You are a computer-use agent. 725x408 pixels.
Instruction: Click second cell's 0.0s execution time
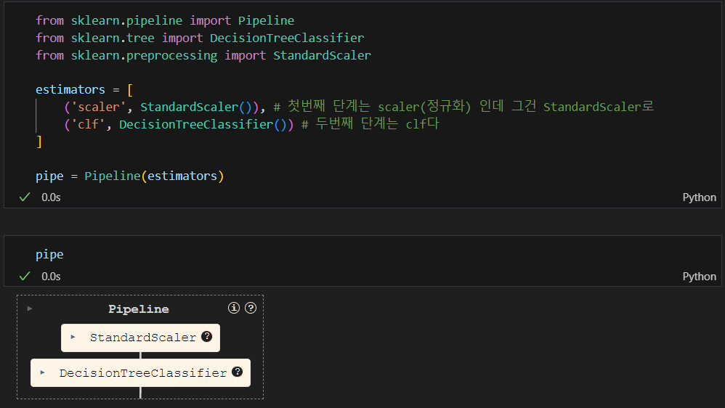(x=51, y=277)
